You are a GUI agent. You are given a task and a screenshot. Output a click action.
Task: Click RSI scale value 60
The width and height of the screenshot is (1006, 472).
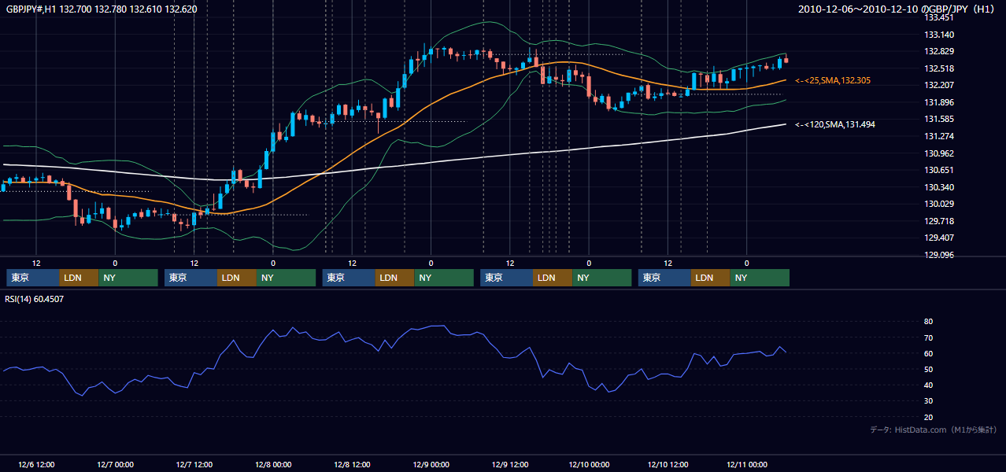[928, 353]
